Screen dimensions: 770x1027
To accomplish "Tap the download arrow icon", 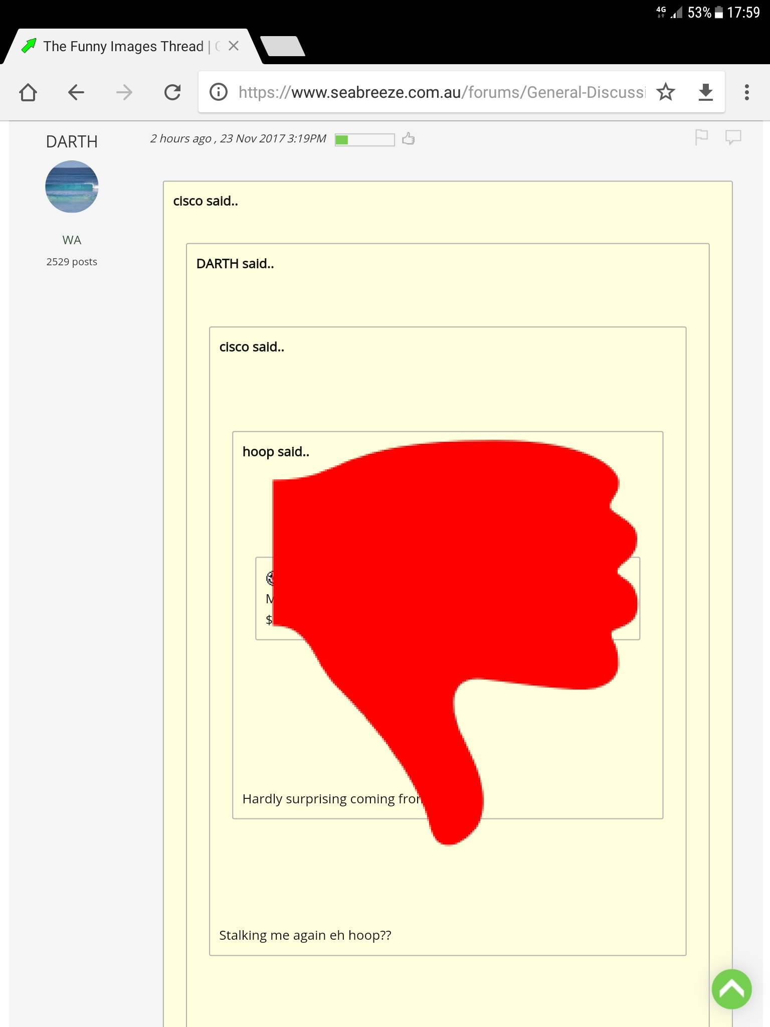I will (705, 92).
